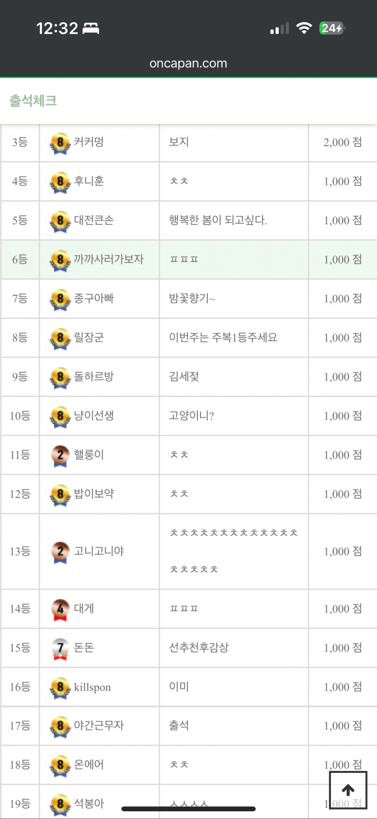The width and height of the screenshot is (377, 819).
Task: Open the oncapan.com address bar
Action: click(x=188, y=63)
